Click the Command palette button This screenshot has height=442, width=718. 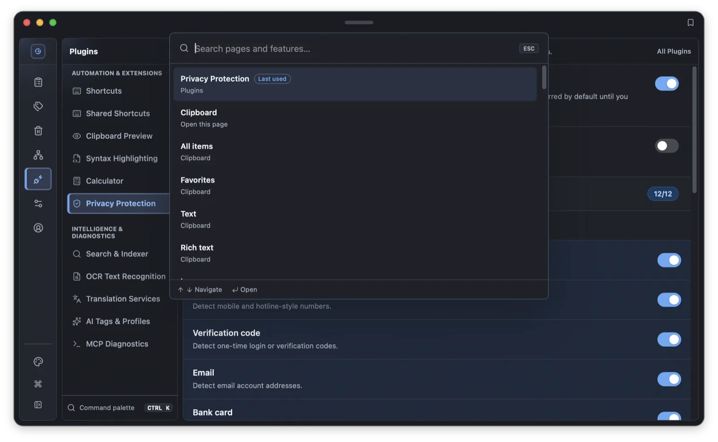click(120, 408)
